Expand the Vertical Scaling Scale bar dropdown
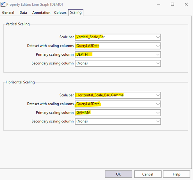Viewport: 193px width, 180px height. [118, 37]
